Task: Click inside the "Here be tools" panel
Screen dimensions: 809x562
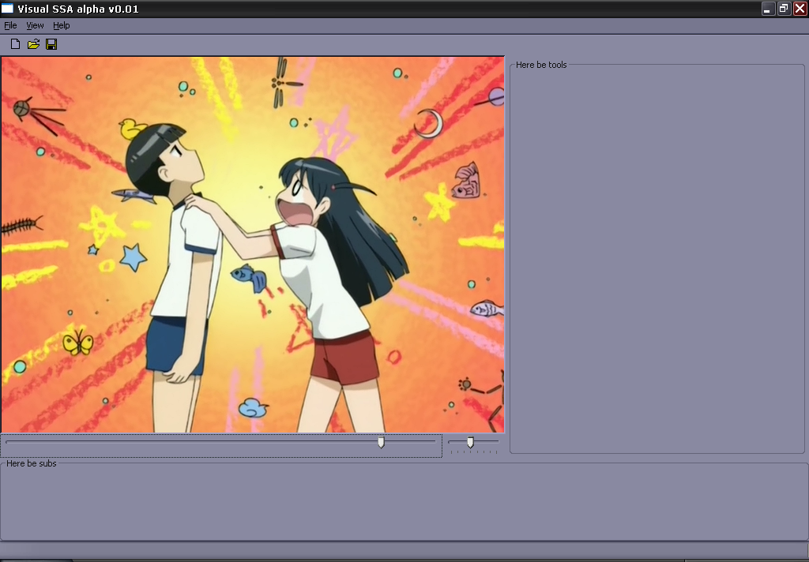Action: tap(656, 260)
